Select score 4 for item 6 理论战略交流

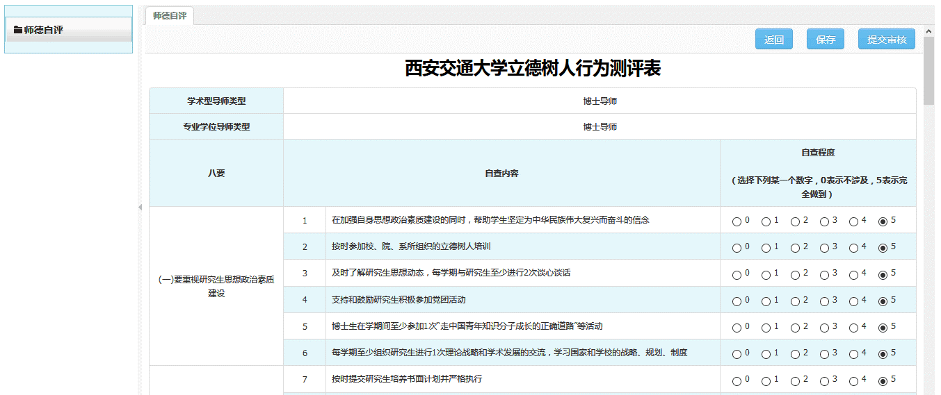(x=853, y=355)
